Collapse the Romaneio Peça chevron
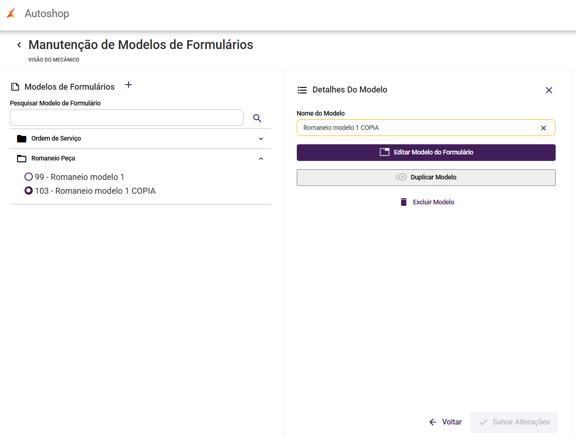576x437 pixels. tap(261, 159)
